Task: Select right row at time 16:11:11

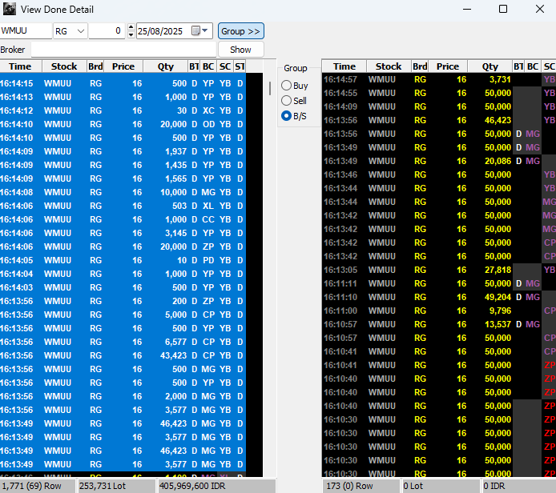Action: pyautogui.click(x=439, y=283)
